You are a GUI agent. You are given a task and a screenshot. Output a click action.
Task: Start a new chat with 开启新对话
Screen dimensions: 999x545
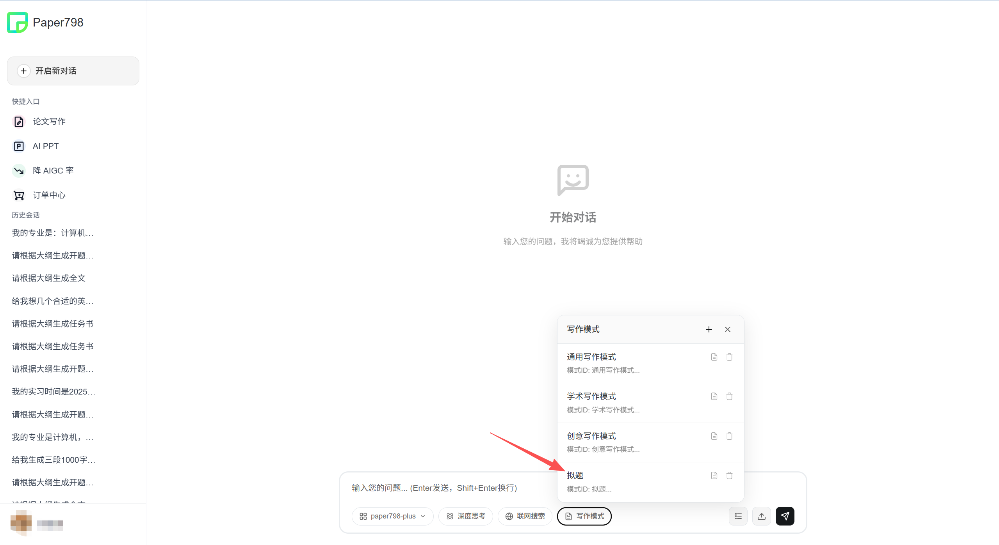[73, 71]
